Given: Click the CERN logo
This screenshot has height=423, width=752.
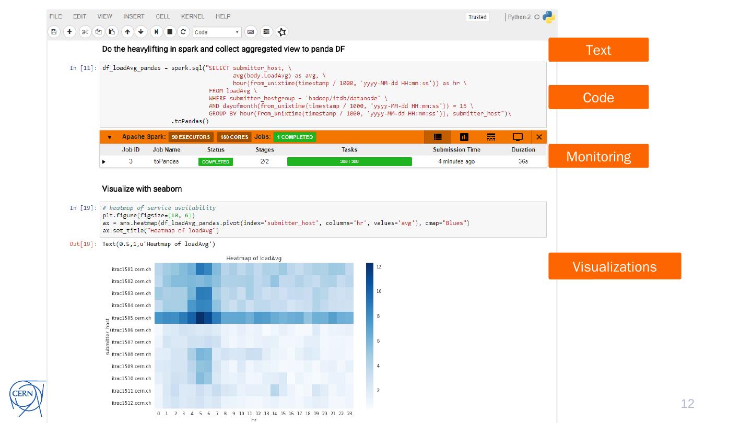Looking at the screenshot, I should pyautogui.click(x=27, y=399).
